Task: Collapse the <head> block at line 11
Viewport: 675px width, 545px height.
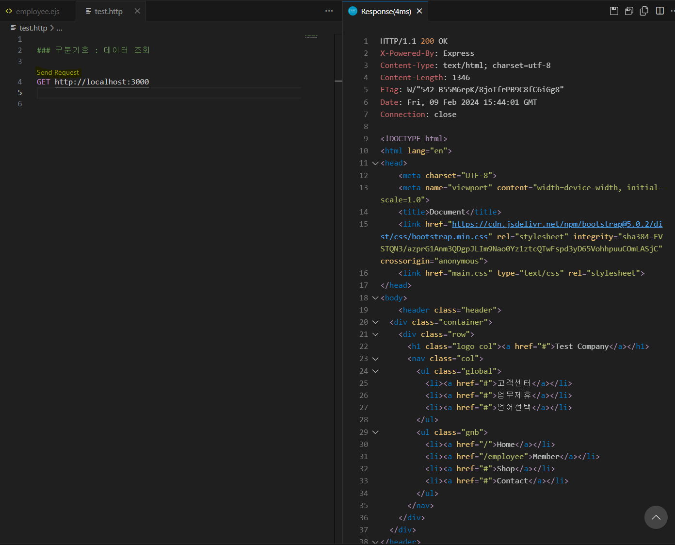Action: click(375, 163)
